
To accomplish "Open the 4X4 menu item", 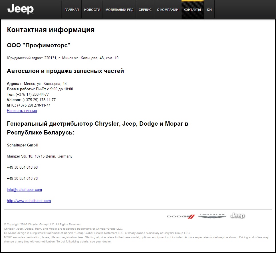I will 209,10.
